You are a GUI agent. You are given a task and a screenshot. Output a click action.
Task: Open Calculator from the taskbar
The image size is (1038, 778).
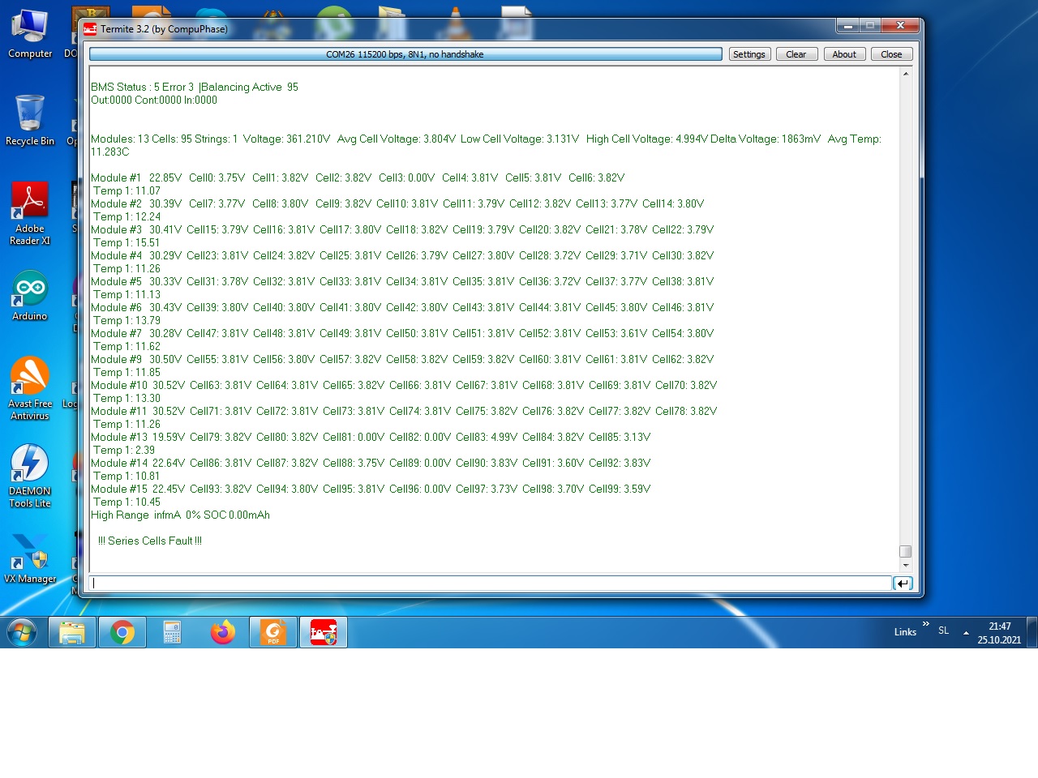(172, 632)
